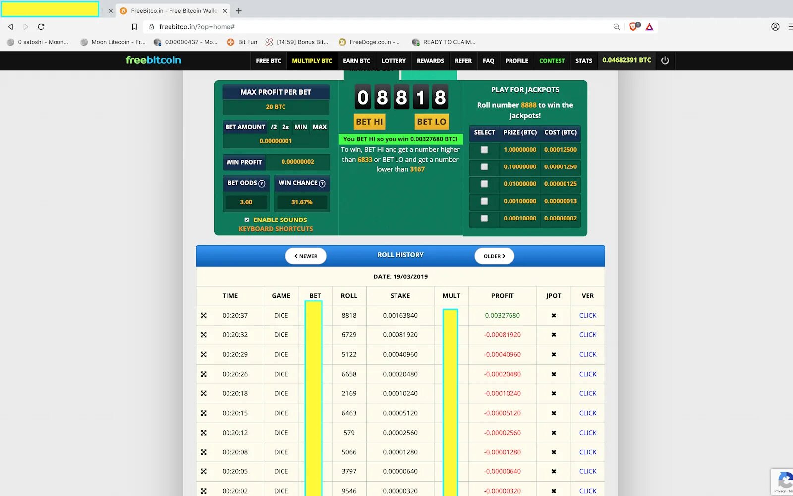Viewport: 793px width, 496px height.
Task: Click the account balance 0.04682391 BTC
Action: coord(626,60)
